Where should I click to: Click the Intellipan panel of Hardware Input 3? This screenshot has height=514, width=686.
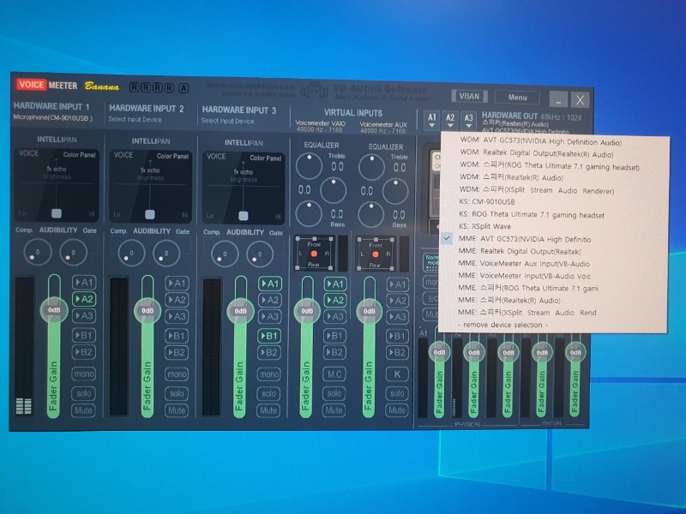click(x=244, y=188)
